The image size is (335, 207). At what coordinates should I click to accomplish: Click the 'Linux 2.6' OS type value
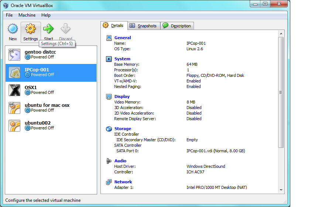point(195,49)
